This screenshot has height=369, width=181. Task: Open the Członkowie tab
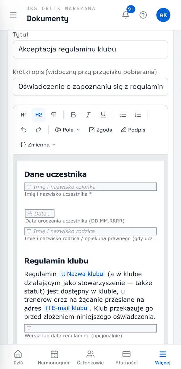(91, 358)
